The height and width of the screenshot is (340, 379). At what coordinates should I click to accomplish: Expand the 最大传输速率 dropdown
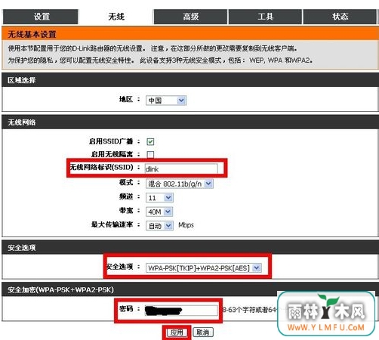coord(159,226)
